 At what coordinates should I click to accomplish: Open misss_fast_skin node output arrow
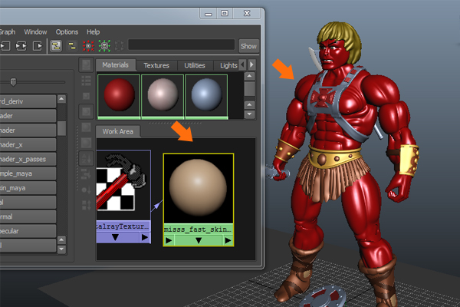coord(228,241)
